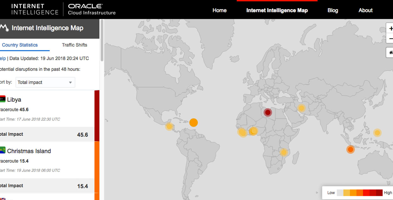The height and width of the screenshot is (200, 393).
Task: Click the orange marker near Christmas Island
Action: tap(350, 149)
